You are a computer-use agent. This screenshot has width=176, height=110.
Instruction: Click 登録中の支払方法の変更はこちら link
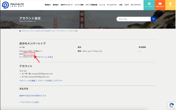click(x=33, y=96)
